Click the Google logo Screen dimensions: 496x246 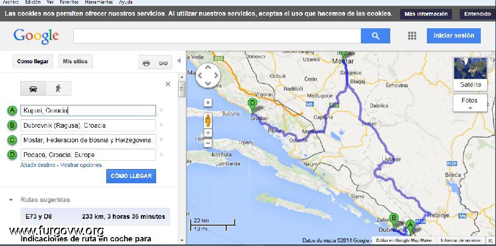click(36, 36)
